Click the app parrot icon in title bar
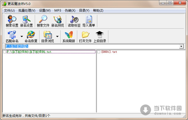This screenshot has width=188, height=120. point(4,4)
